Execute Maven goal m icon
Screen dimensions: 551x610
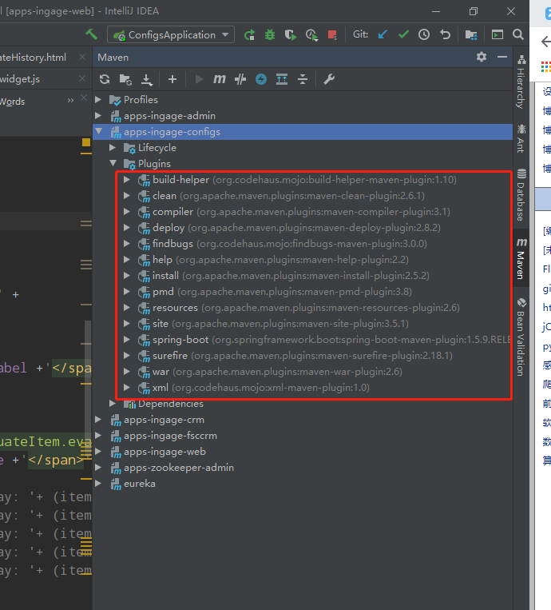tap(219, 79)
